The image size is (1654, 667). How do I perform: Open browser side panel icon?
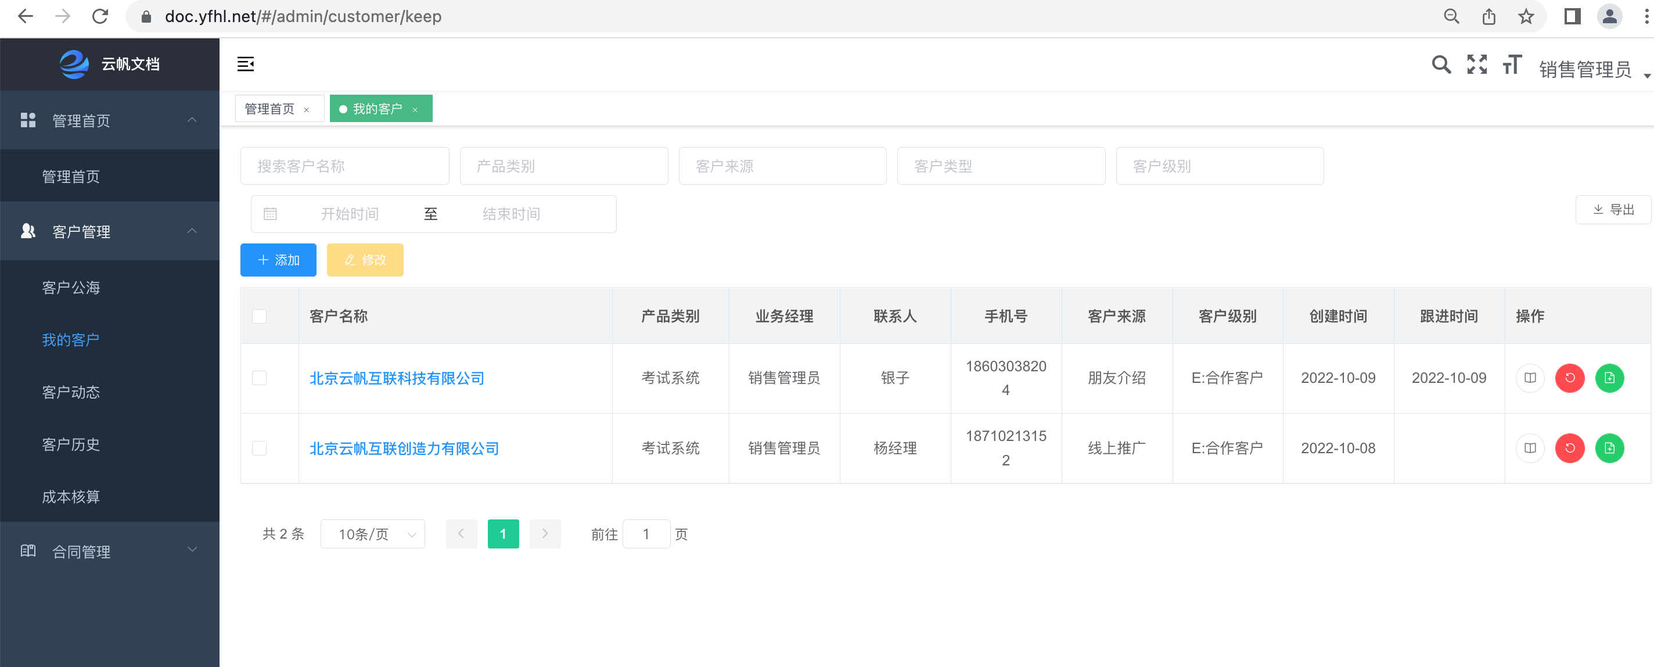point(1573,16)
